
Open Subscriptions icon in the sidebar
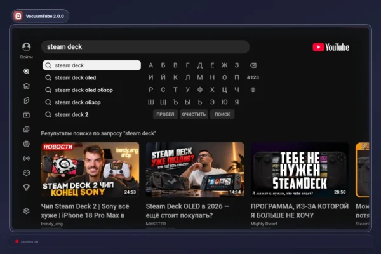[27, 115]
